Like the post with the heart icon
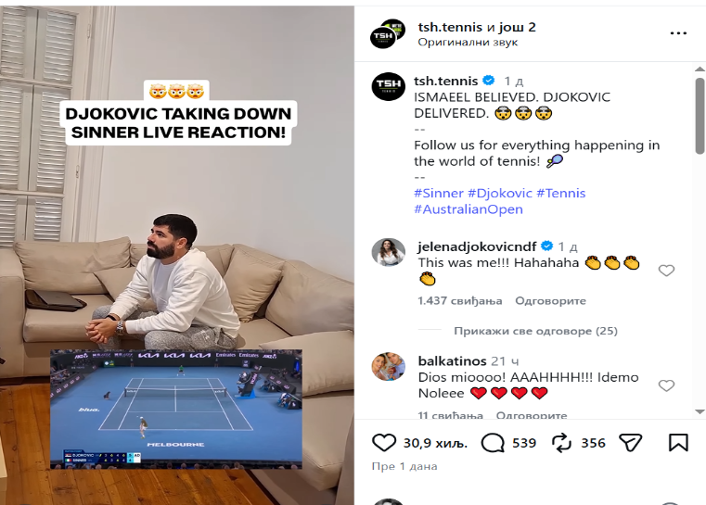Viewport: 706px width, 505px height. 384,443
